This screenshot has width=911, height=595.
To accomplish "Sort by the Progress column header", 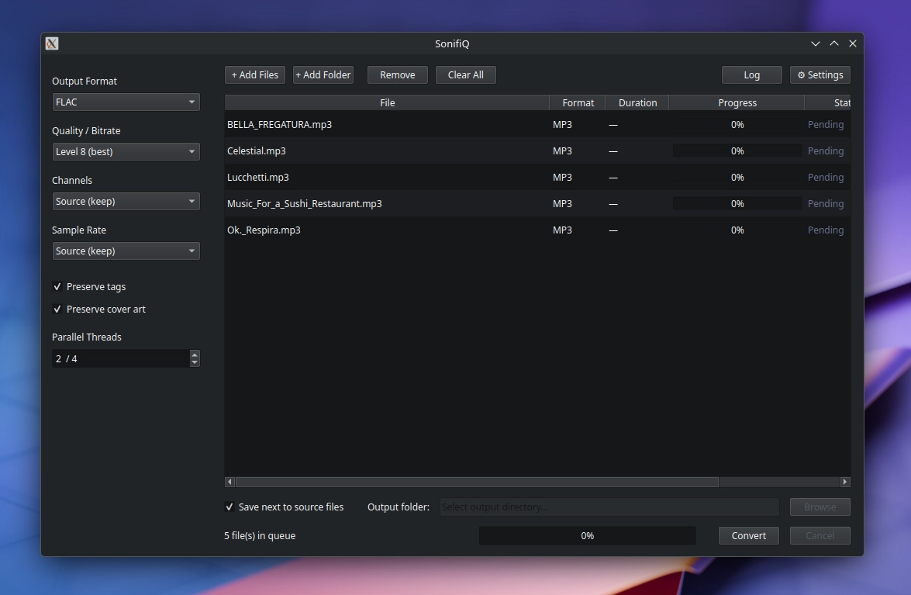I will [737, 103].
